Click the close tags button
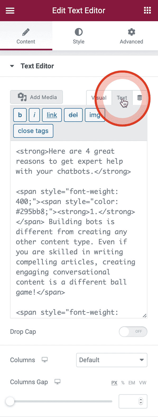Viewport: 158px width, 417px height. click(33, 131)
